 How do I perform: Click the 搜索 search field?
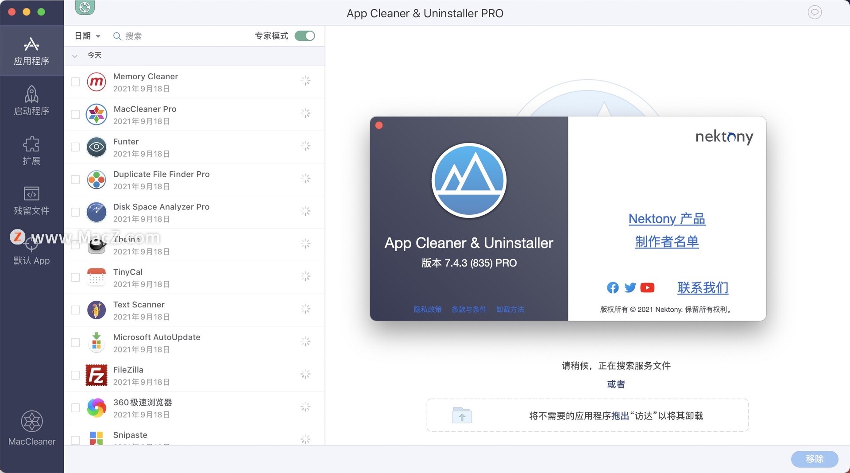pos(133,36)
